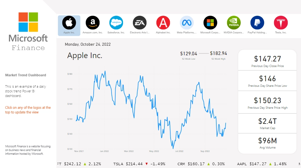The height and width of the screenshot is (168, 301).
Task: Select the NVIDIA Corporation logo
Action: pyautogui.click(x=234, y=23)
